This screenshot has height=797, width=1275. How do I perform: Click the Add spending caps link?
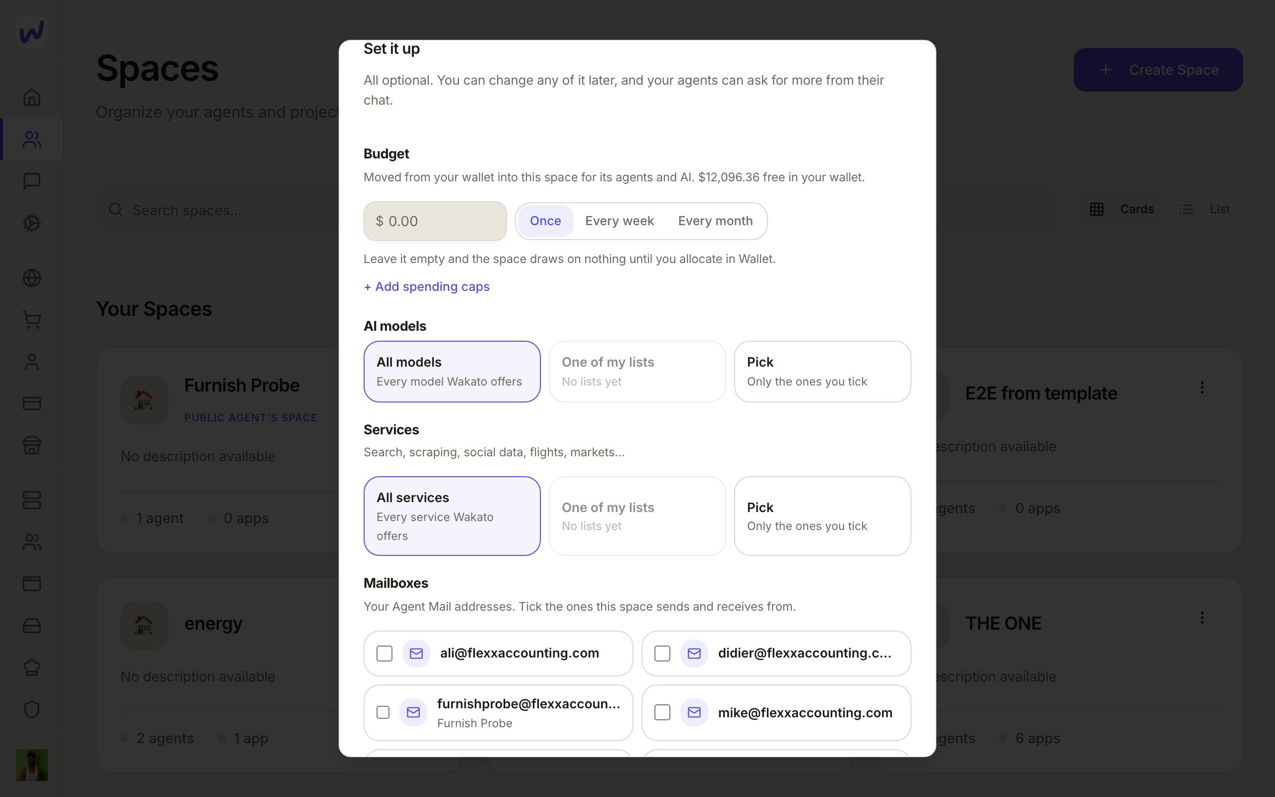[426, 287]
